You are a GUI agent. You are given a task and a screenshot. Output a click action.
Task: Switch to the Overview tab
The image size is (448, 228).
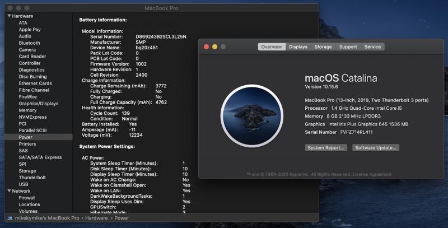[x=272, y=46]
